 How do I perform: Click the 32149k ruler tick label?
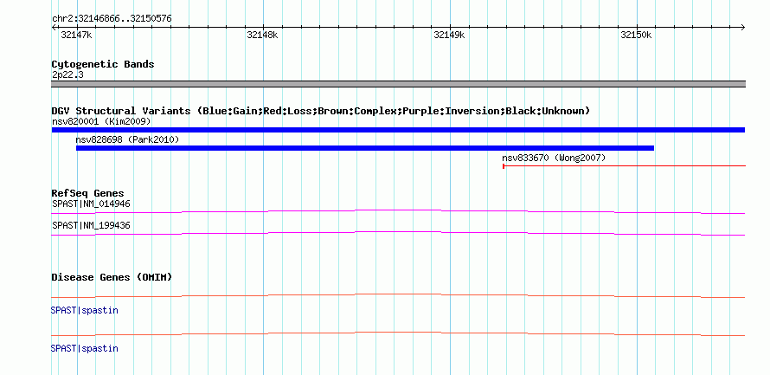tap(449, 35)
